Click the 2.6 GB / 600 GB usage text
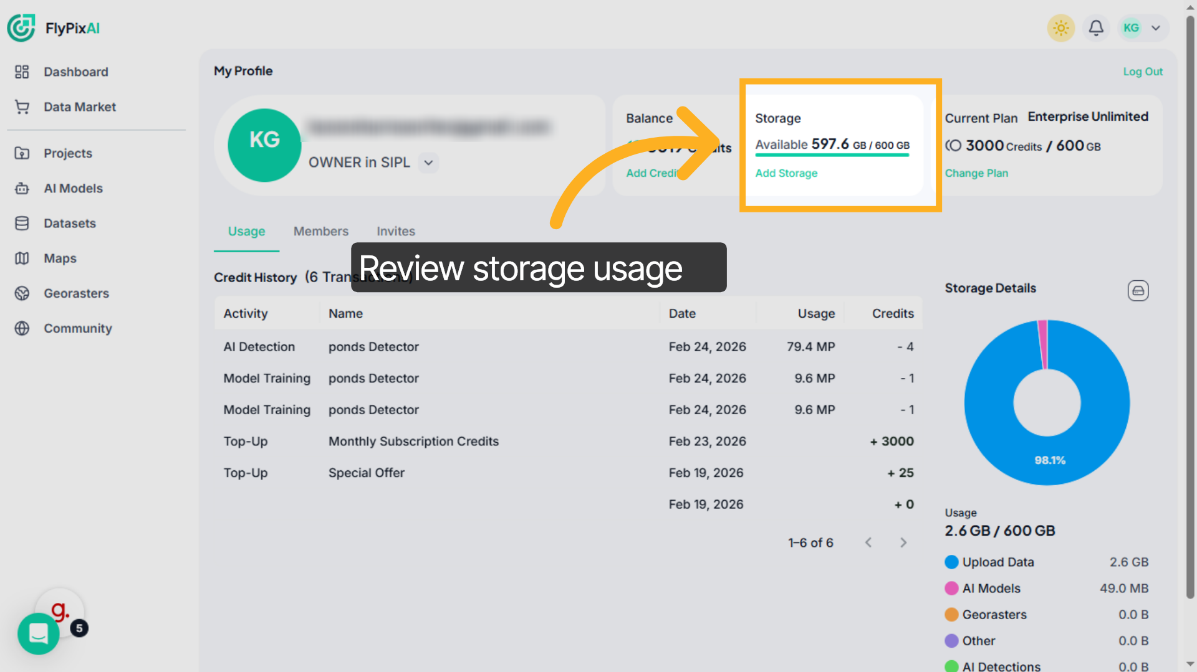This screenshot has width=1197, height=672. point(999,531)
